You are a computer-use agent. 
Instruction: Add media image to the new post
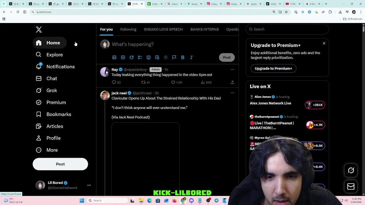(x=114, y=58)
